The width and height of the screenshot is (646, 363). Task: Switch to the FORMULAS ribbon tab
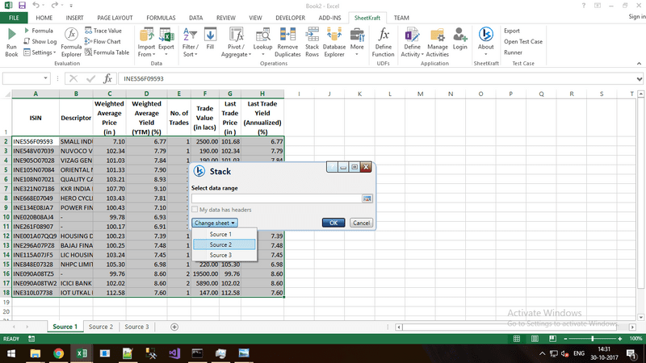[161, 18]
